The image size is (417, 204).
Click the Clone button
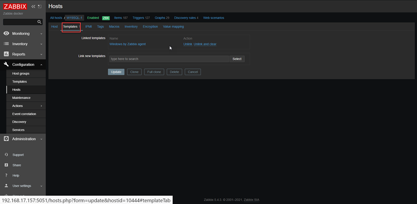pos(135,72)
